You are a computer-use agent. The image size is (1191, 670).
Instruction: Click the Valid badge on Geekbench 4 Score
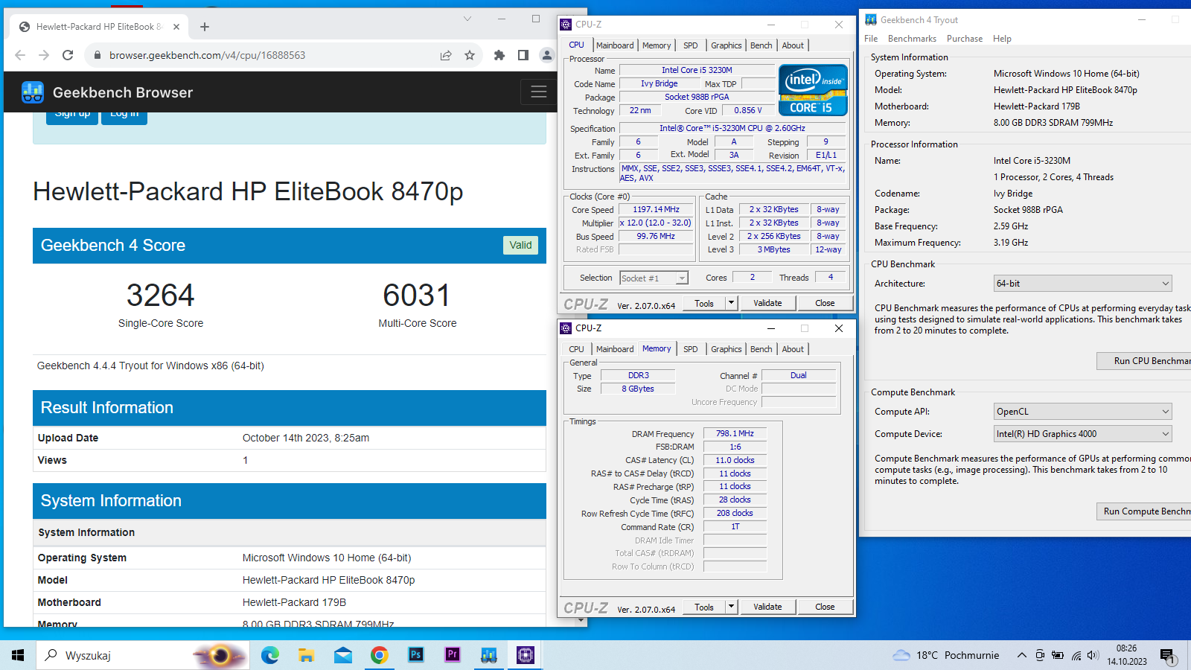520,245
